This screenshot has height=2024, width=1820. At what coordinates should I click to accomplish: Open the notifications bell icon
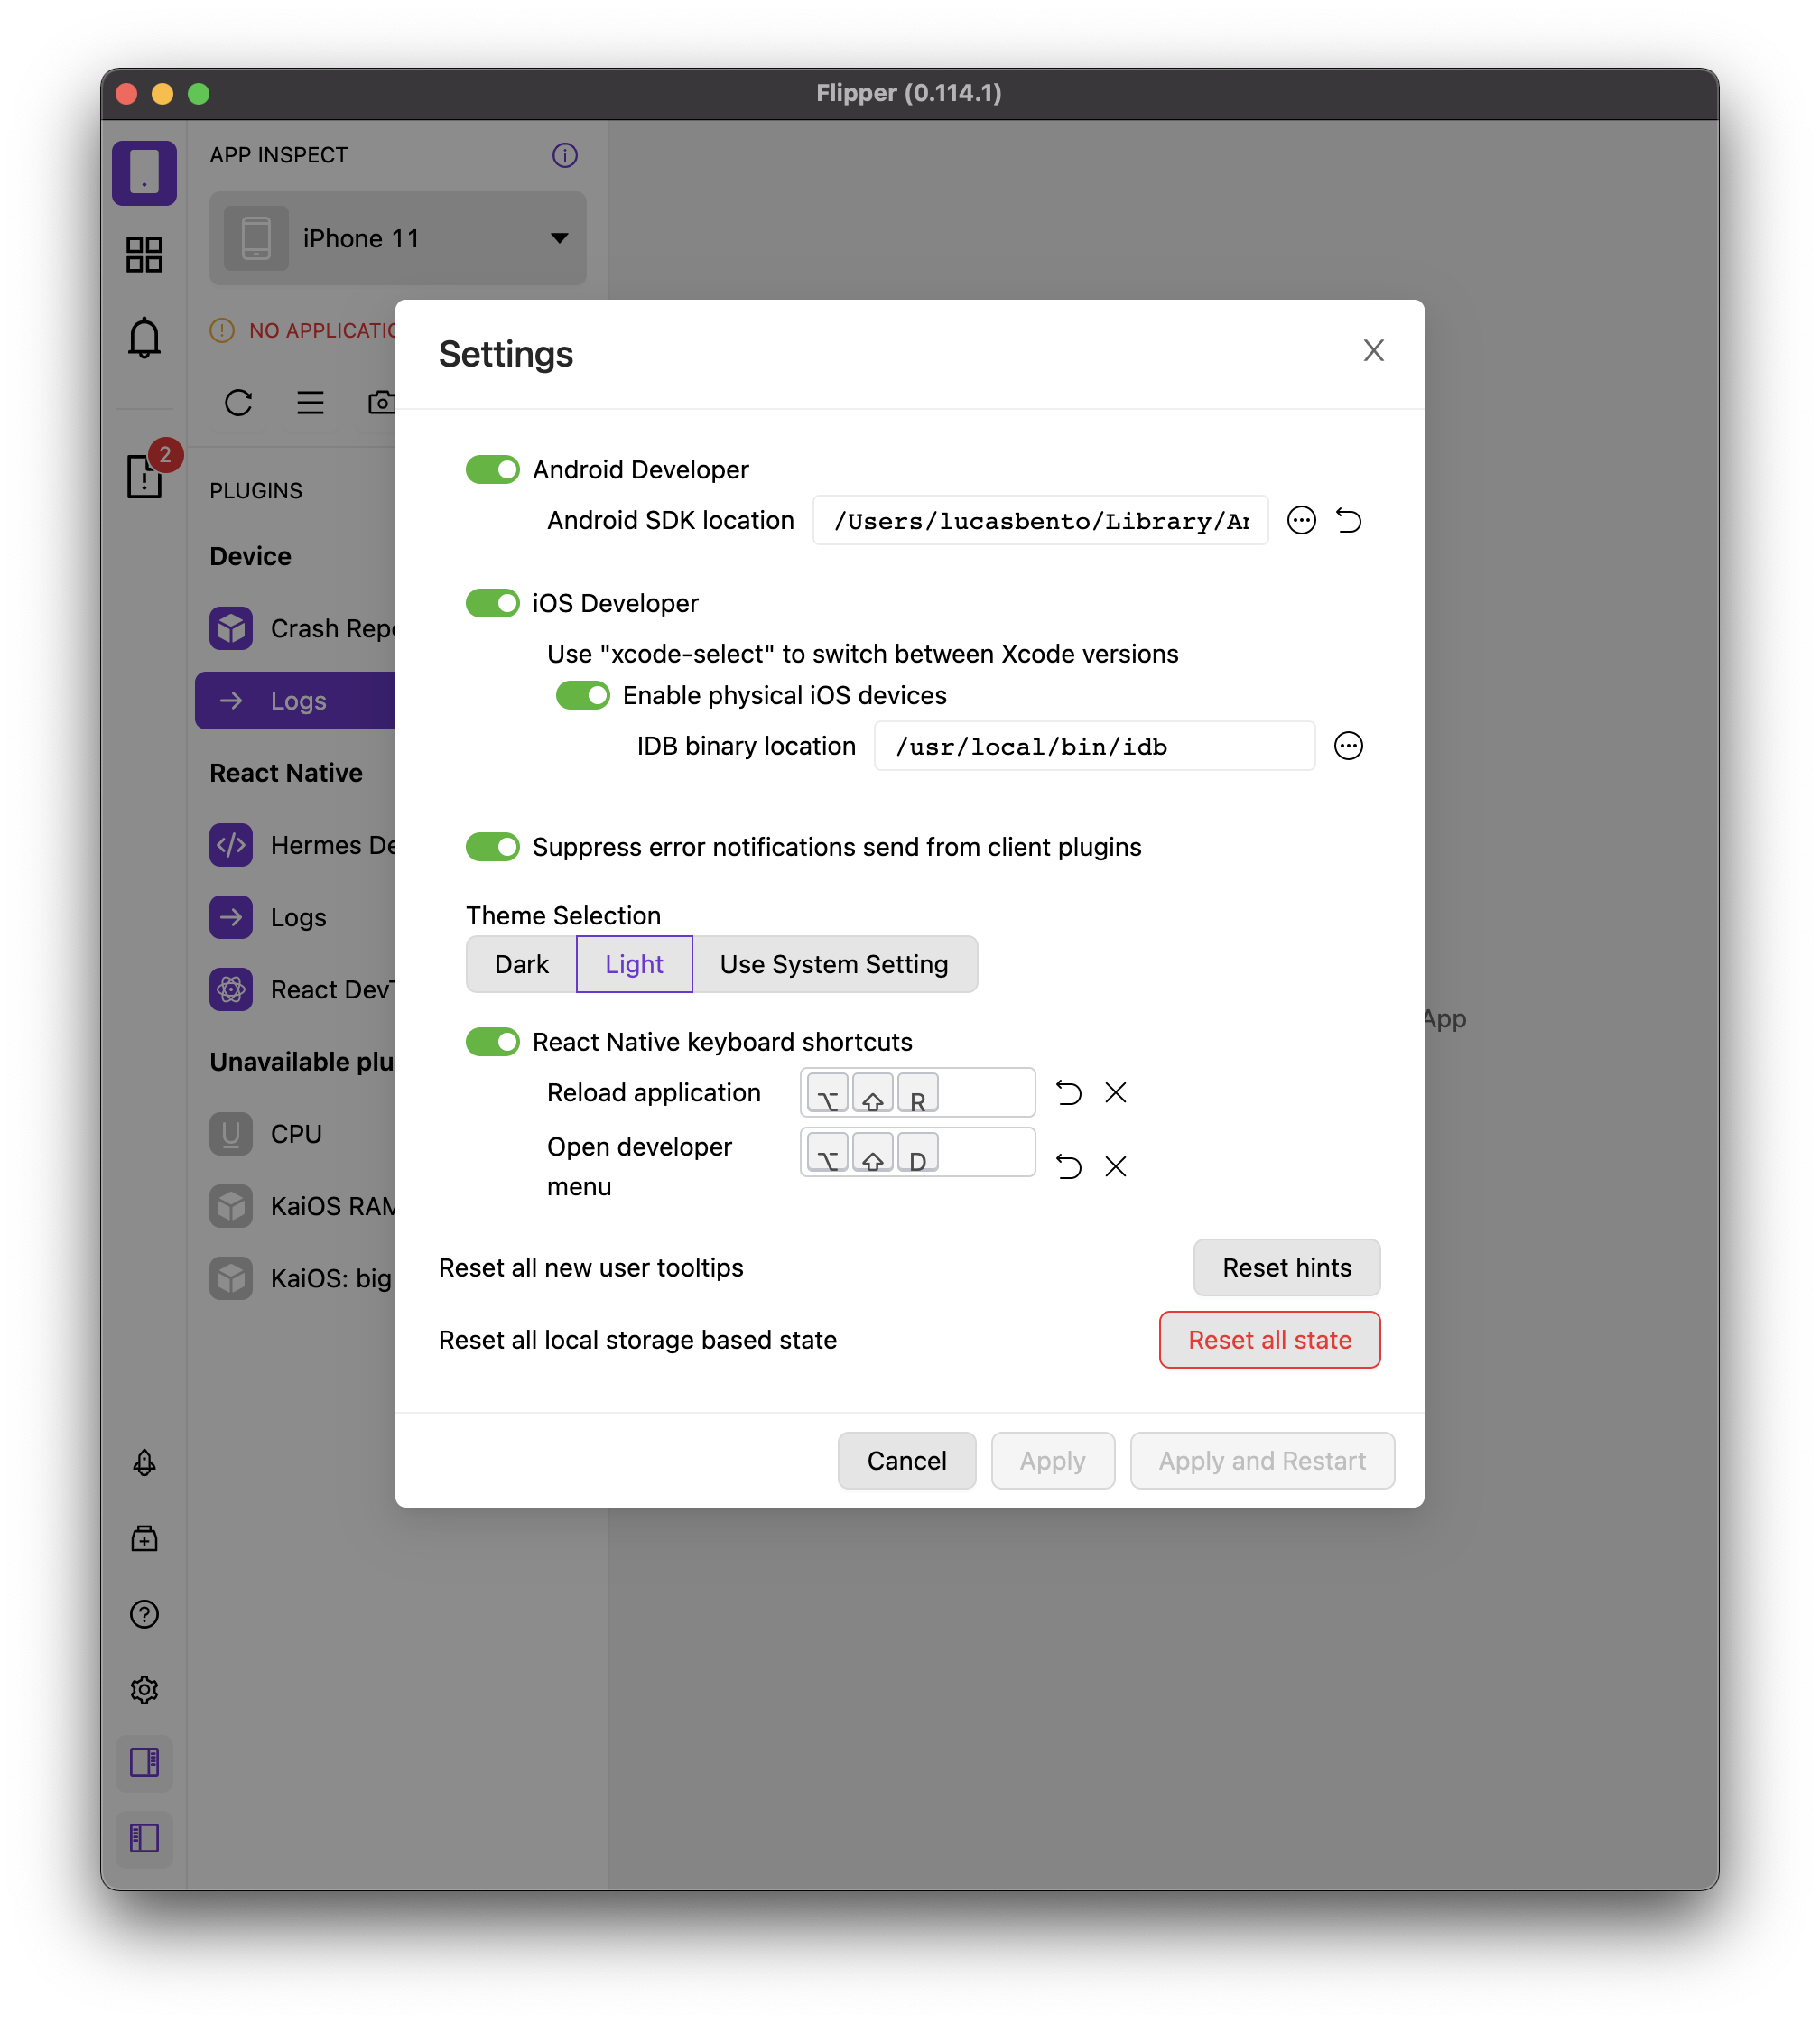144,337
